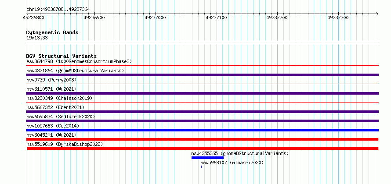Open nsv6045201 Wu2021 label
The image size is (391, 184).
[x=51, y=135]
